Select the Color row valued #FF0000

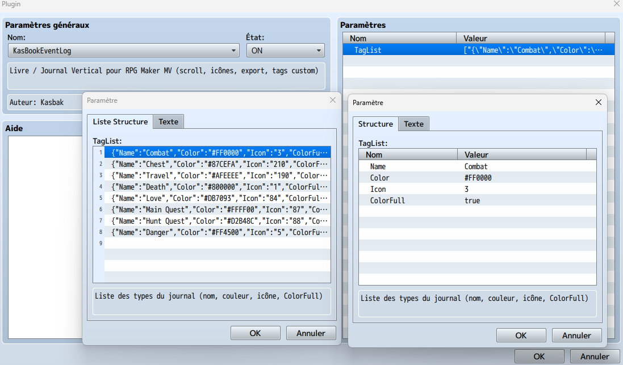(477, 178)
